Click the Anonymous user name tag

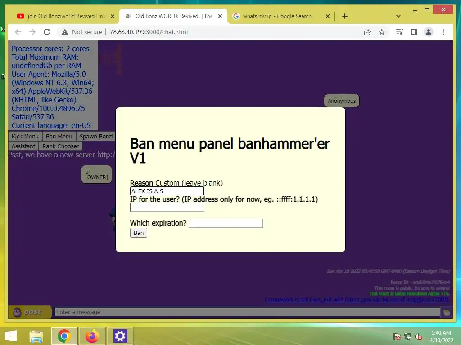(x=342, y=101)
